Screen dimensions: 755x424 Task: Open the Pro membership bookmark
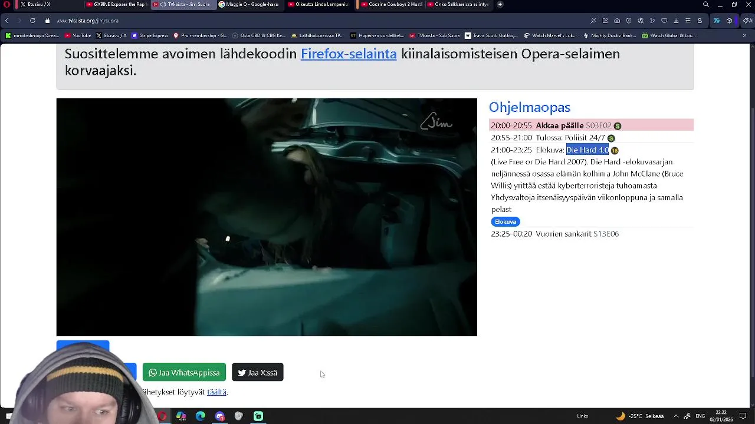tap(200, 35)
